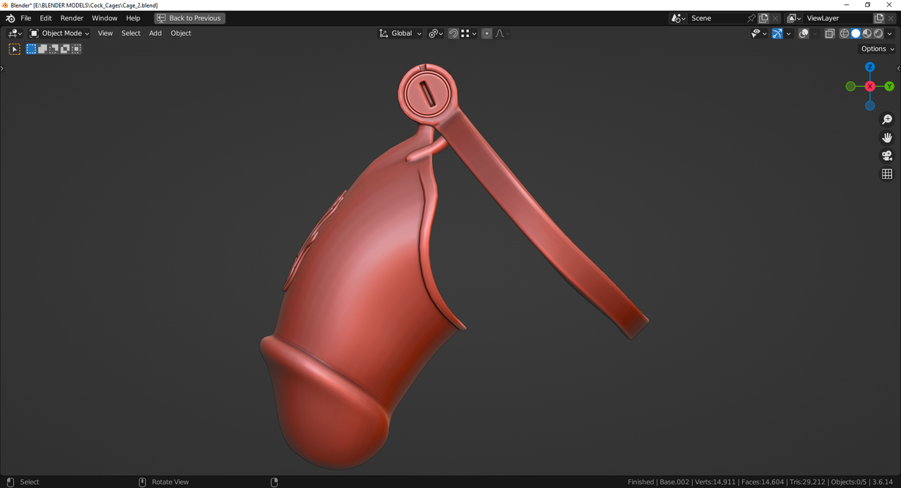The height and width of the screenshot is (488, 901).
Task: Open overlays settings dropdown arrow
Action: click(x=815, y=33)
